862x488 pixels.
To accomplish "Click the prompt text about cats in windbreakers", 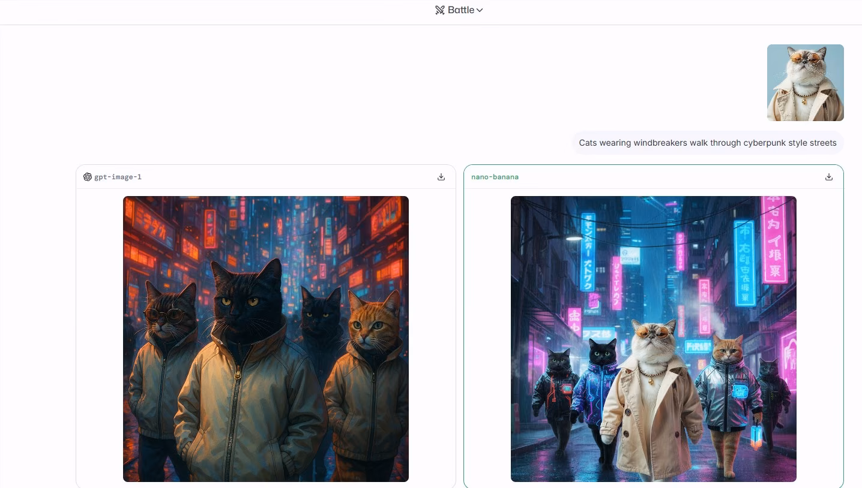I will tap(707, 143).
